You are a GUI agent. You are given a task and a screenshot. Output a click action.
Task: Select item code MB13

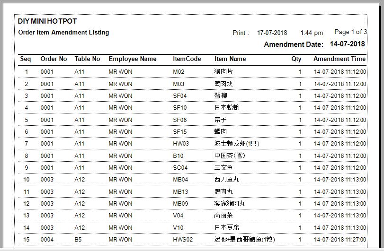coord(180,192)
